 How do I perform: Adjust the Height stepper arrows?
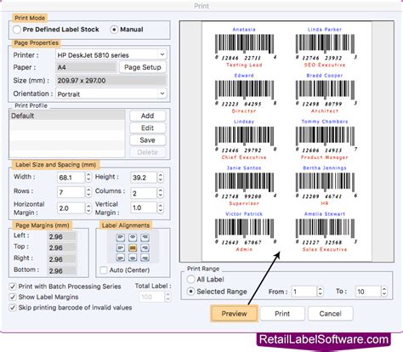(161, 178)
